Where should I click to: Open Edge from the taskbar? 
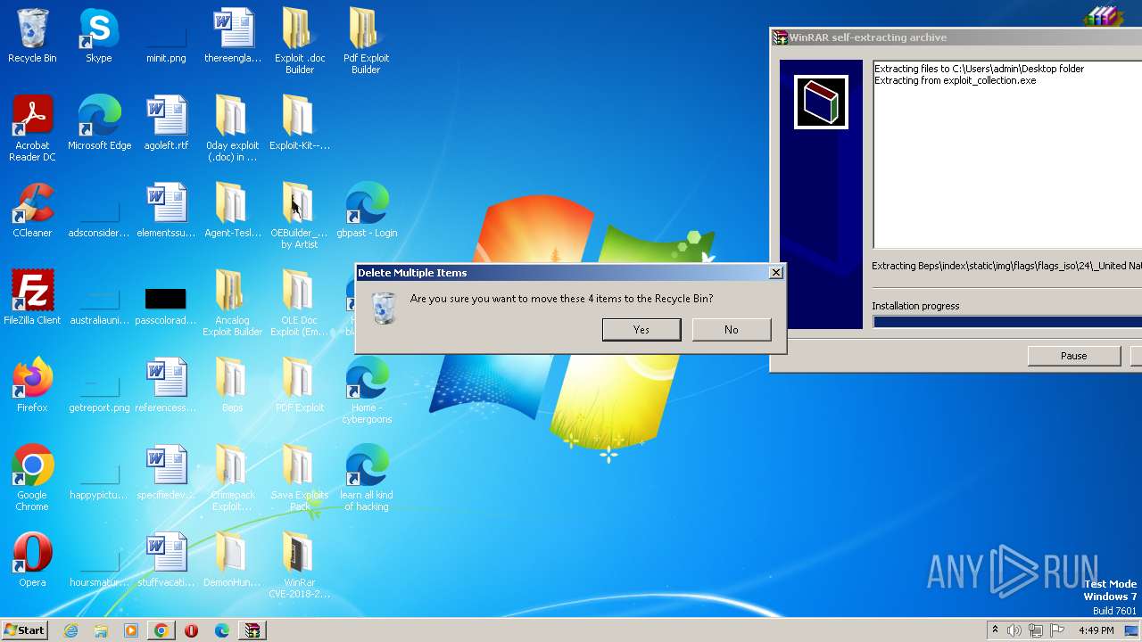[x=221, y=630]
